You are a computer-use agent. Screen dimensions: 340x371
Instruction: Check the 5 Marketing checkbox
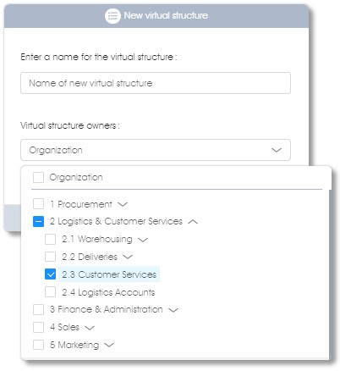[x=38, y=345]
